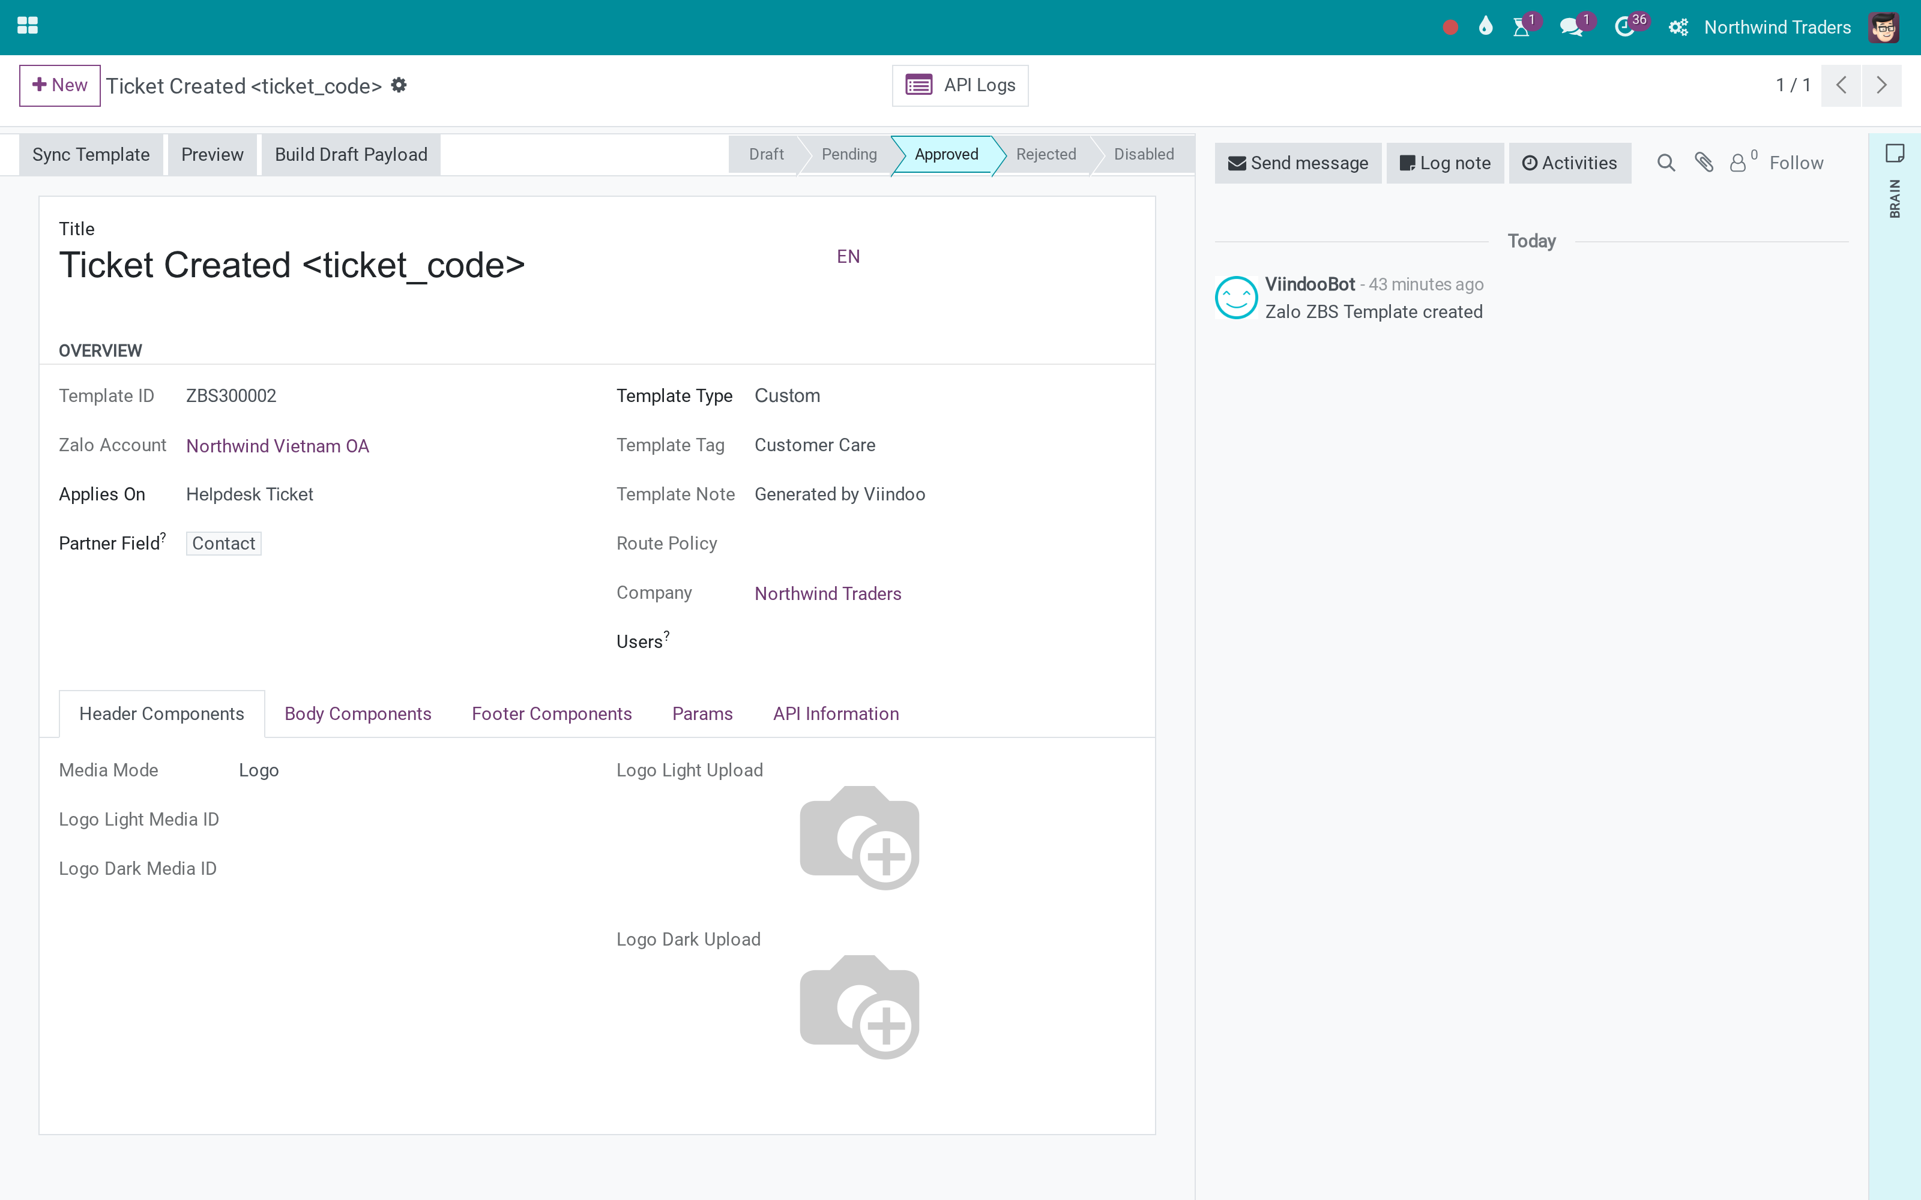Open the record actions gear next to title
This screenshot has width=1921, height=1200.
pyautogui.click(x=399, y=85)
